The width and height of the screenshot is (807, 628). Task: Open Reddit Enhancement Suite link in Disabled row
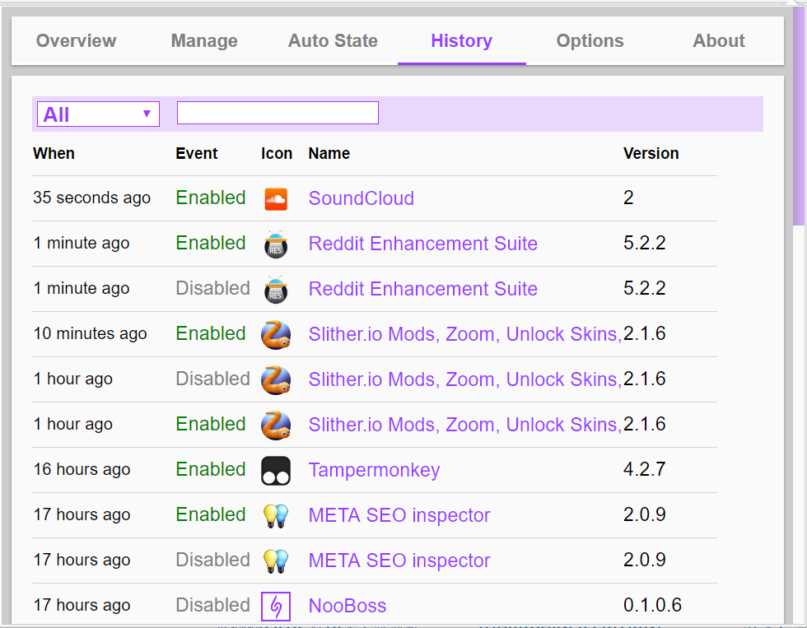tap(423, 289)
